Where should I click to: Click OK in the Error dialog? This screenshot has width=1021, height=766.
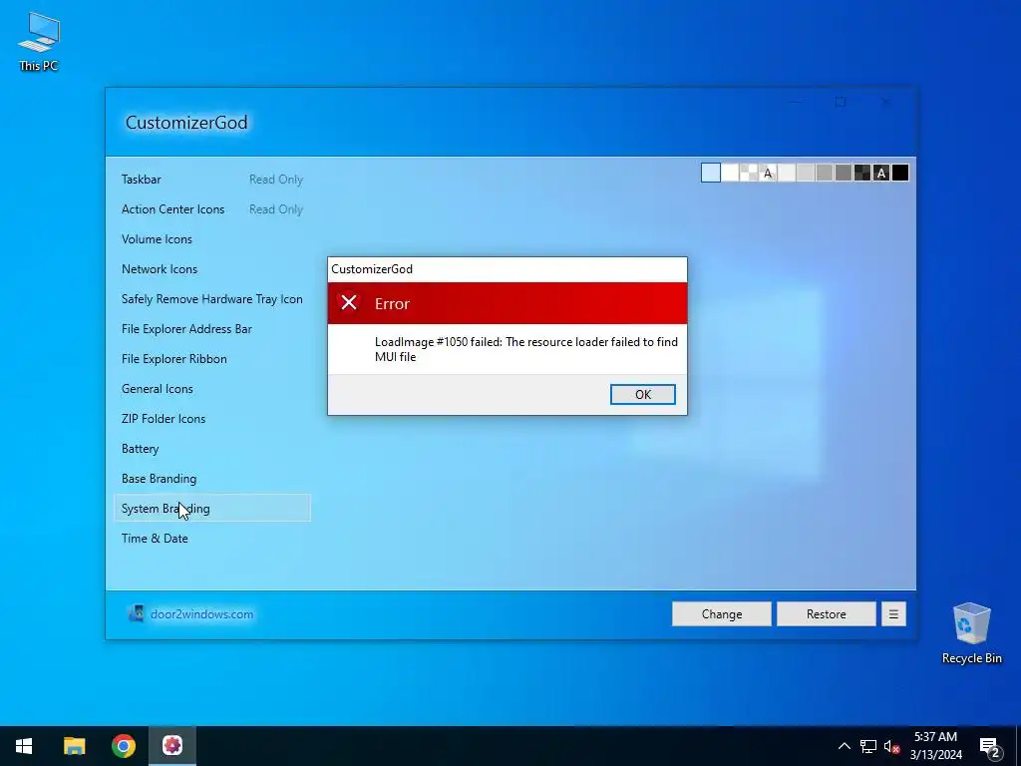(643, 394)
